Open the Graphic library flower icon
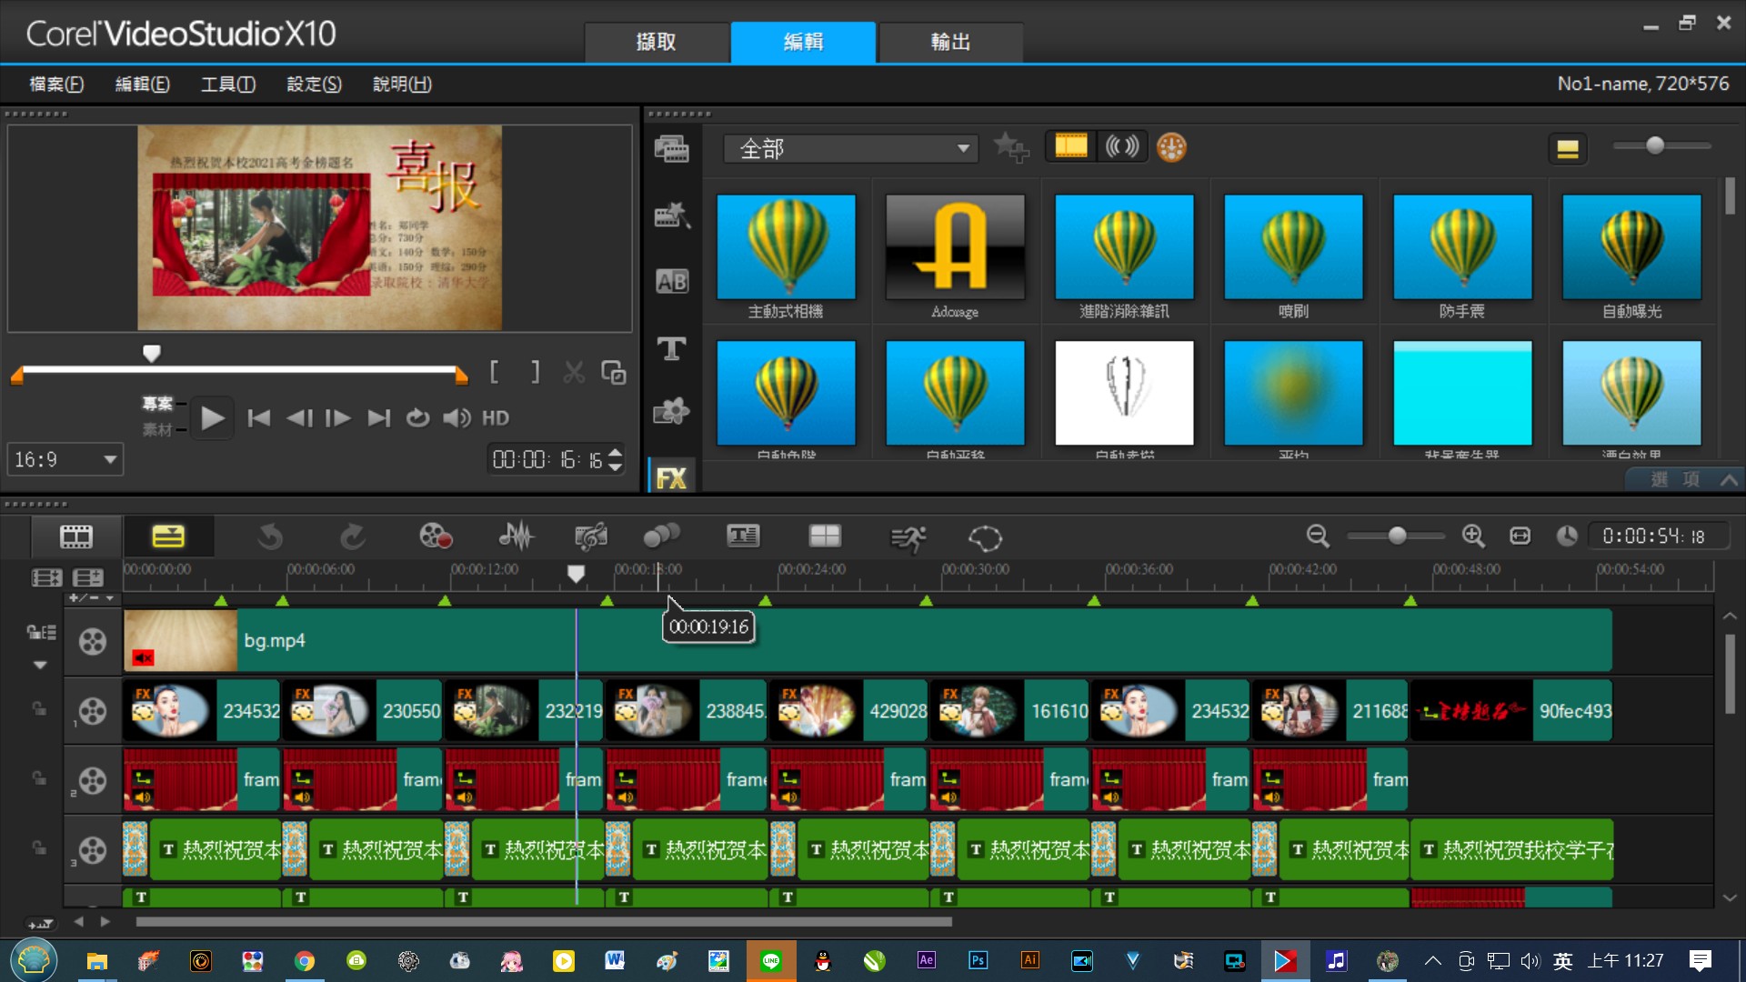 [x=672, y=413]
